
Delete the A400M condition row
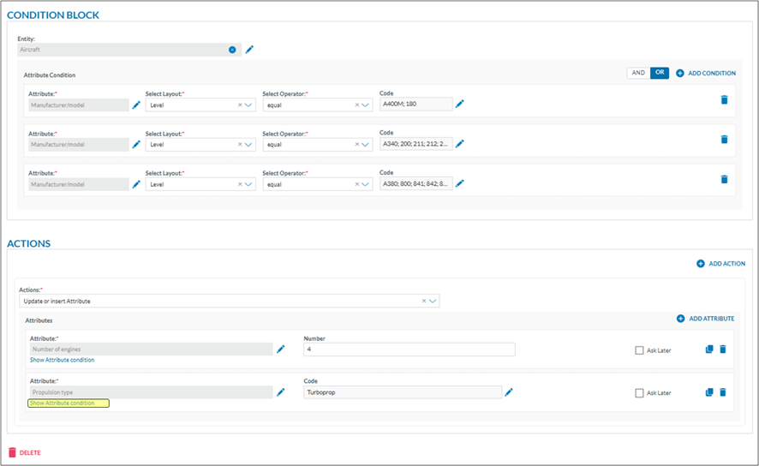[x=724, y=100]
